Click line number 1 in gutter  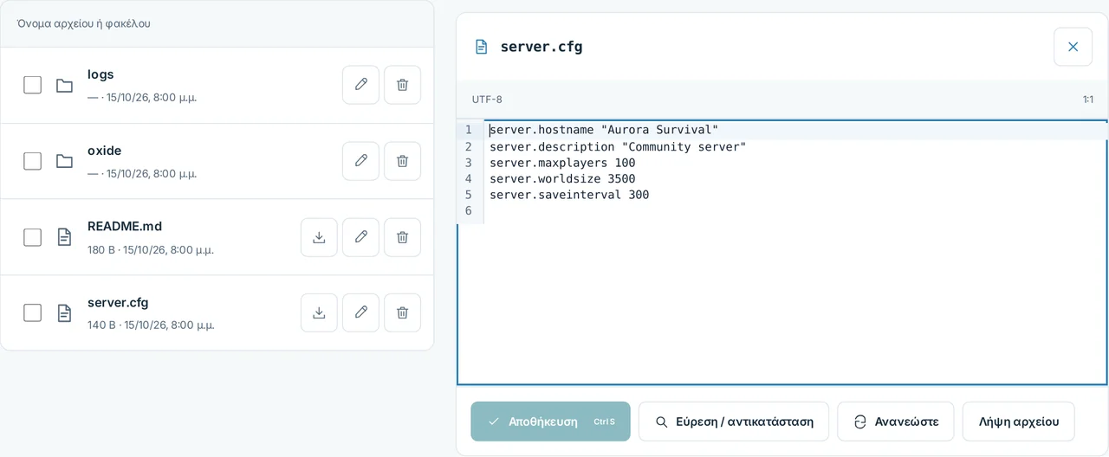click(x=469, y=130)
